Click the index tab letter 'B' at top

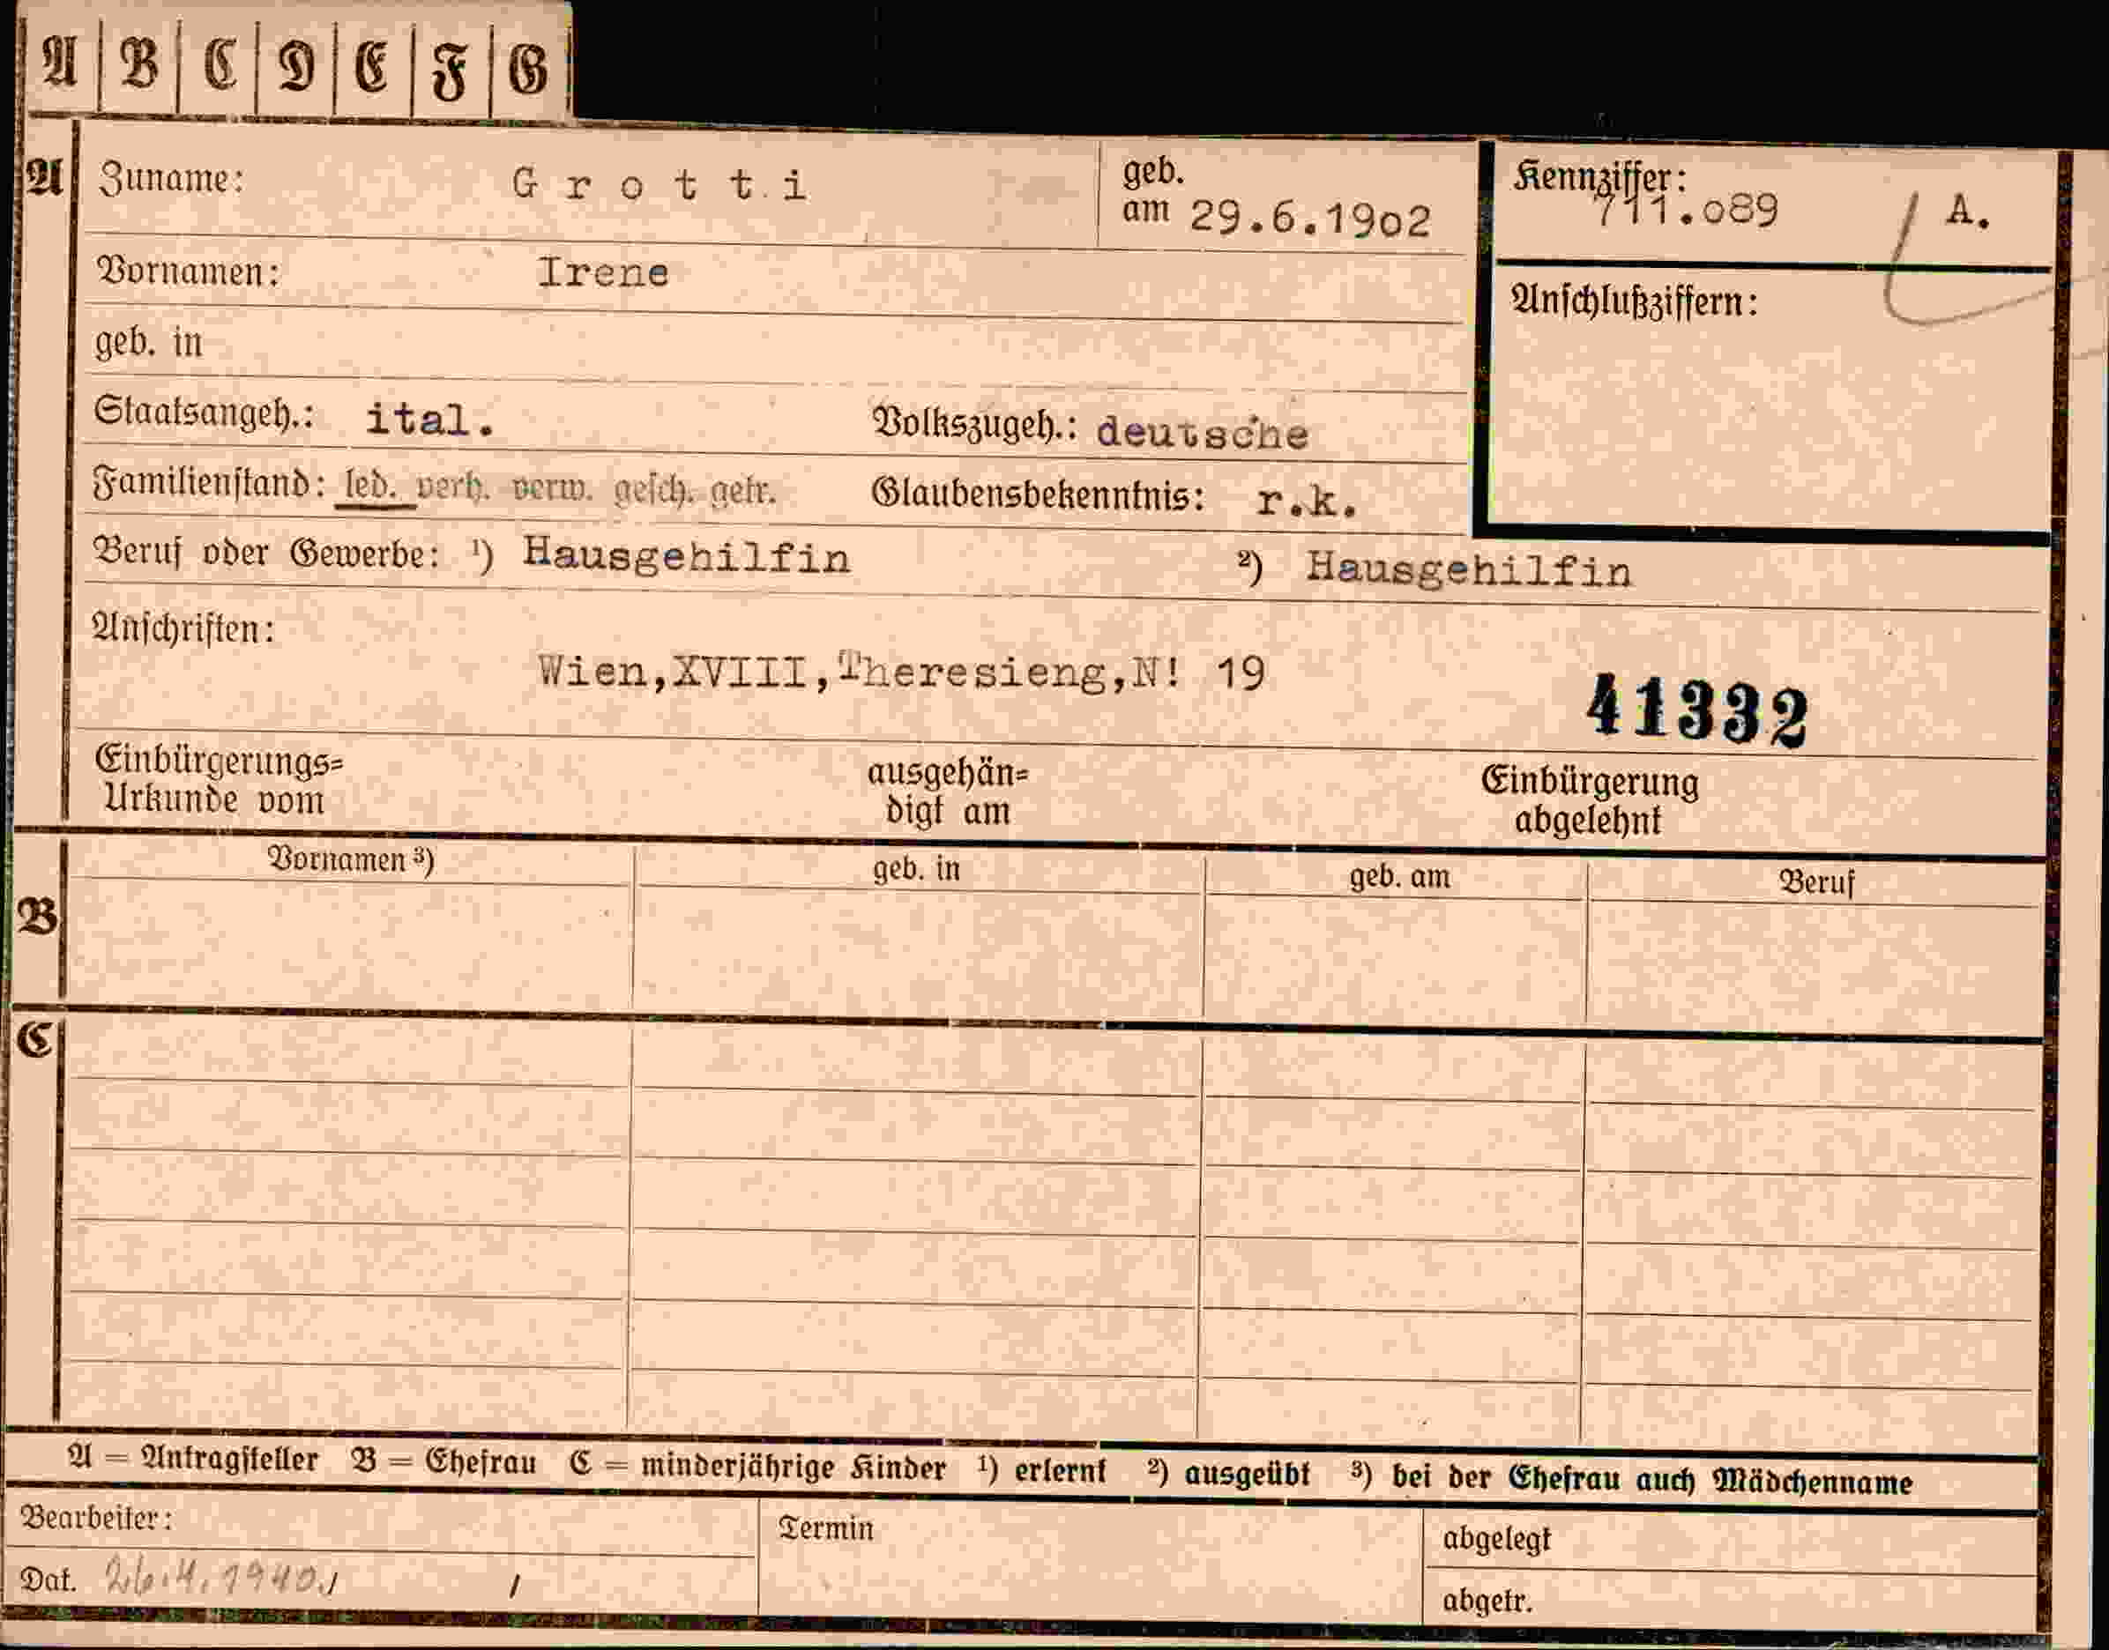tap(139, 64)
